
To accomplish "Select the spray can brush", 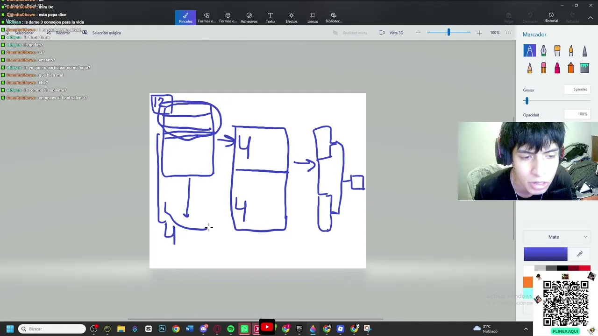I will click(571, 68).
